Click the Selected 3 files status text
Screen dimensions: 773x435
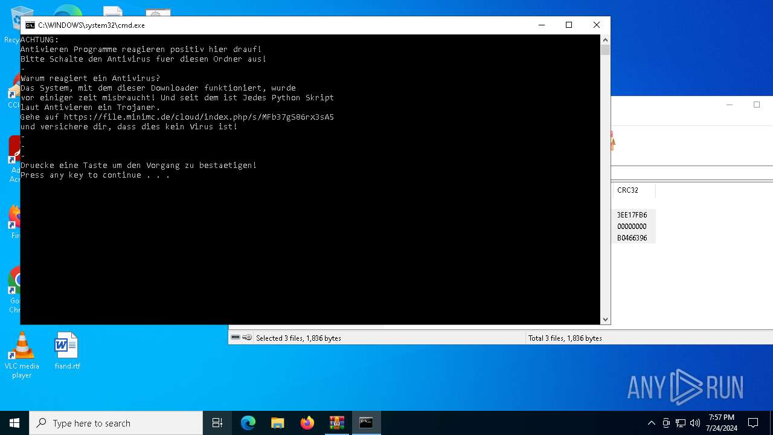[x=298, y=338]
